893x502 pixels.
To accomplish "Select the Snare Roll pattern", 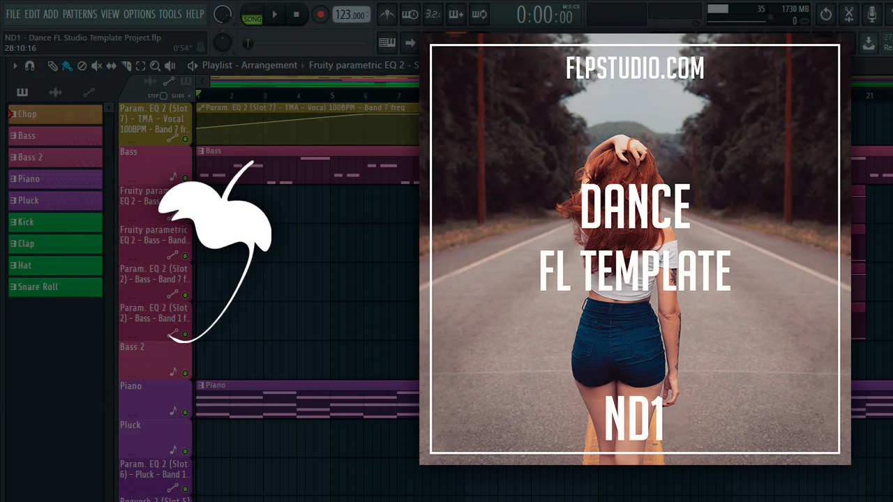I will coord(55,287).
